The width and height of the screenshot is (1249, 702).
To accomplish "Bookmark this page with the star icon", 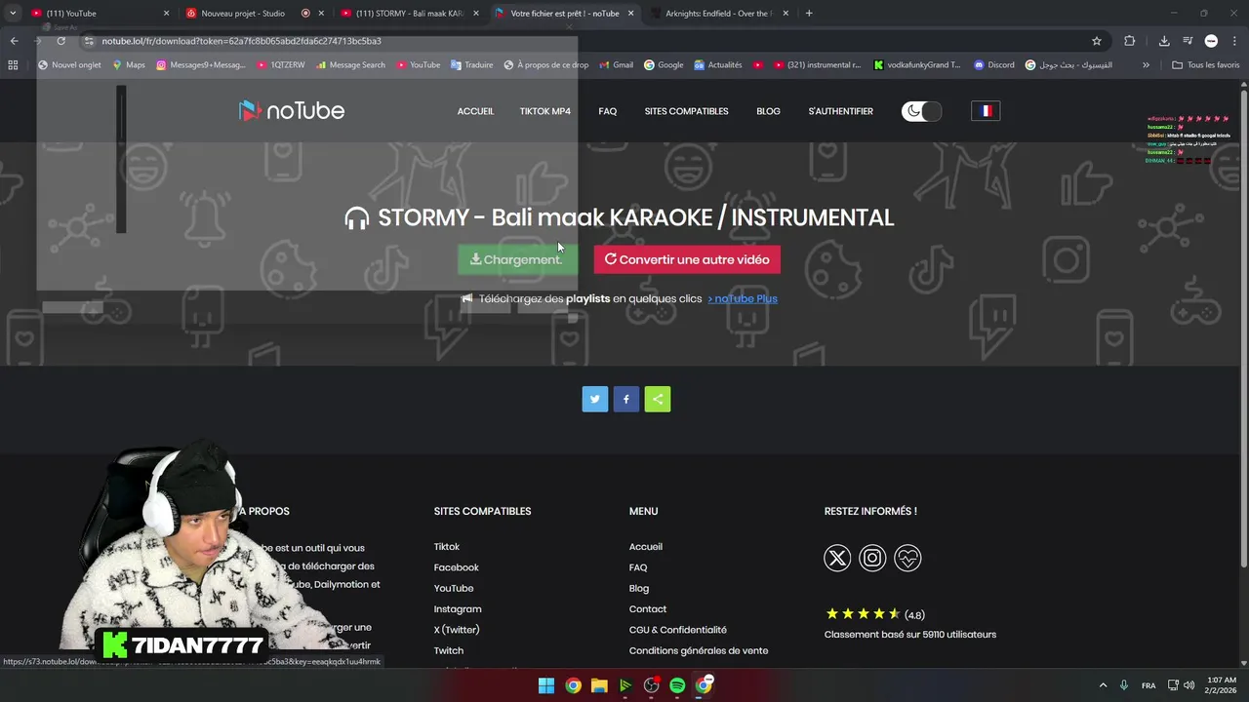I will click(x=1097, y=41).
